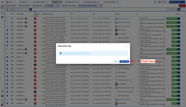Click the Show Map button
Screen dimensions: 186x107
pyautogui.click(x=163, y=2)
